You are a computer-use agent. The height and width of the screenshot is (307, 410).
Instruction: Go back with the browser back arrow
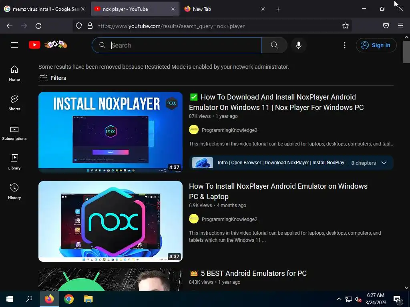(x=10, y=26)
